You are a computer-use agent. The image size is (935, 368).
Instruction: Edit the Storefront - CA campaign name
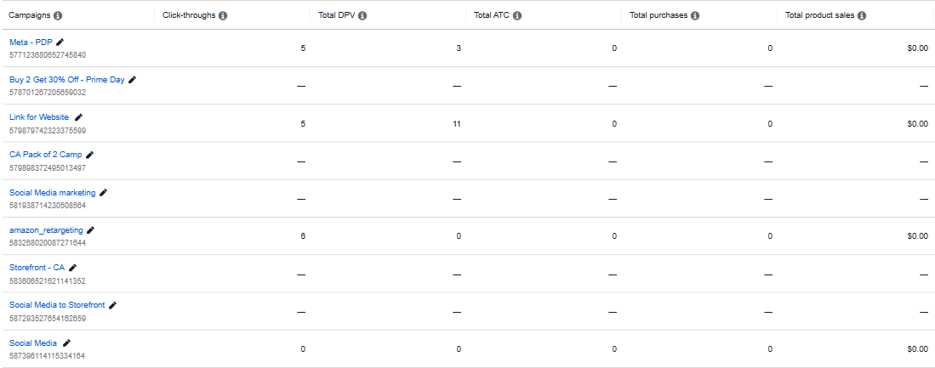click(x=71, y=267)
